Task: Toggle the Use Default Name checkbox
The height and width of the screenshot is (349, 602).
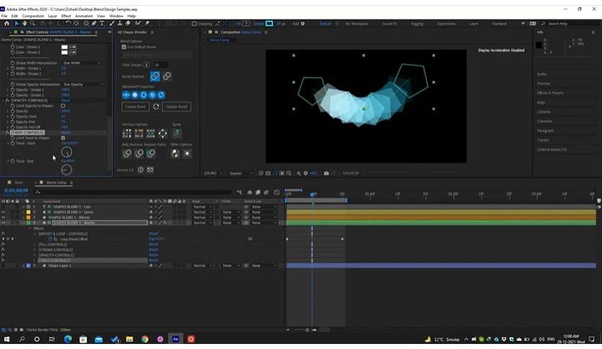Action: pyautogui.click(x=124, y=47)
